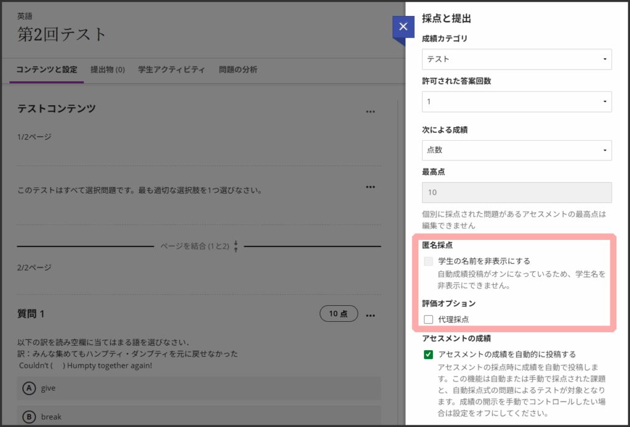Click the merge pages arrows icon
Screen dimensions: 630x427
236,245
